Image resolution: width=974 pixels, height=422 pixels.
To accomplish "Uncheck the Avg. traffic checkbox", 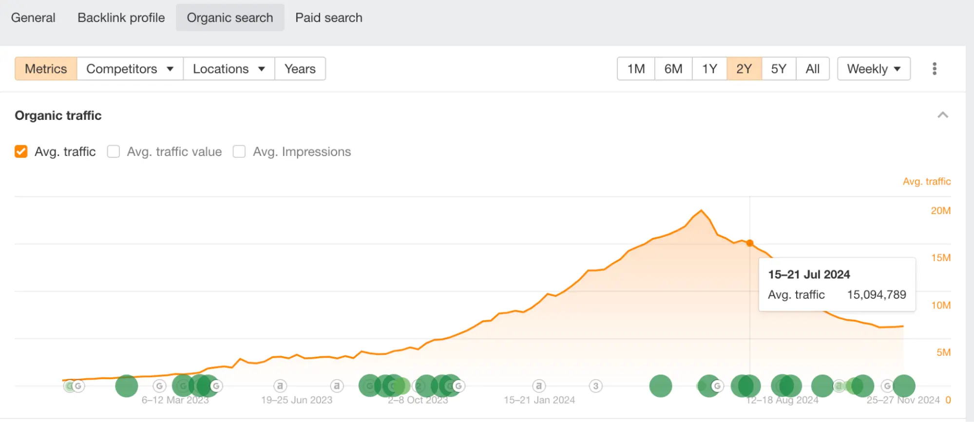I will coord(21,152).
